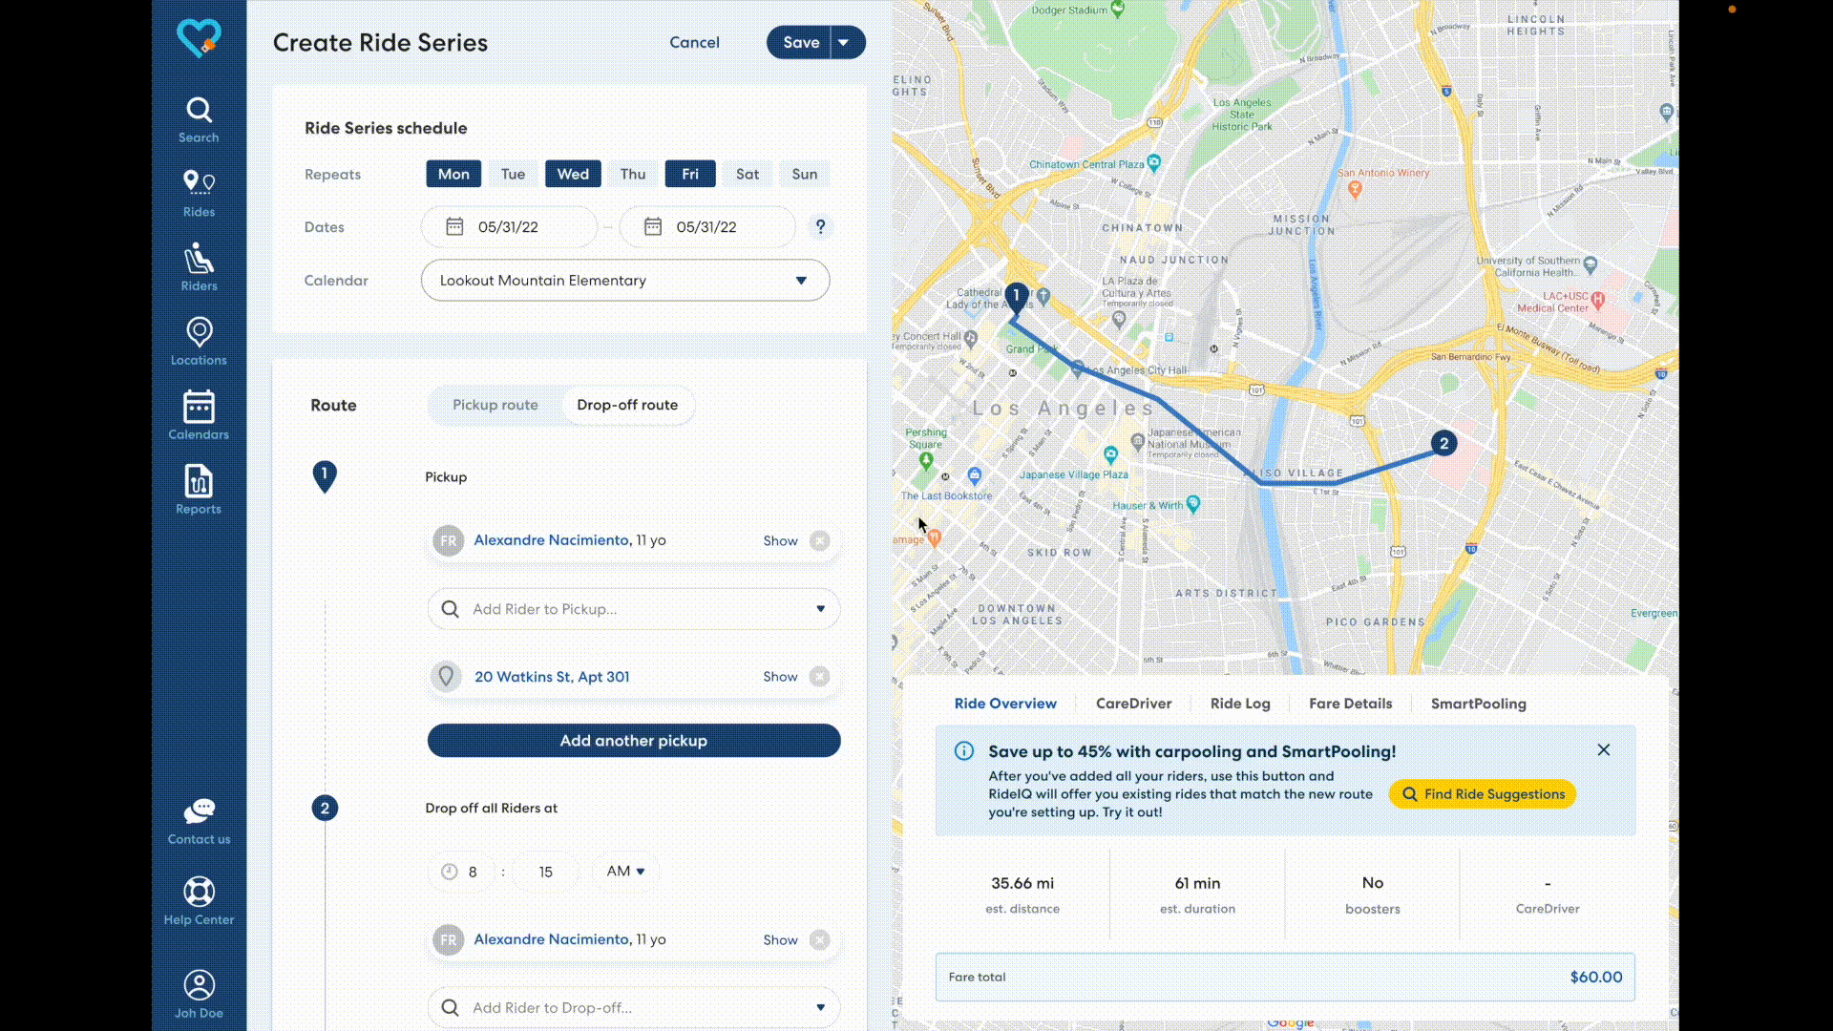Screen dimensions: 1833x1031
Task: Dismiss the SmartPooling savings banner
Action: coord(1604,750)
